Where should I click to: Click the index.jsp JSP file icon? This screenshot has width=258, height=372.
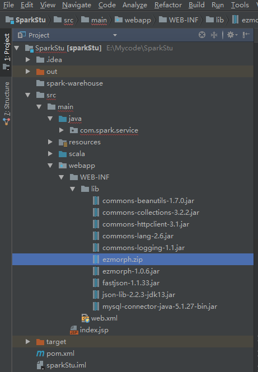tap(74, 330)
